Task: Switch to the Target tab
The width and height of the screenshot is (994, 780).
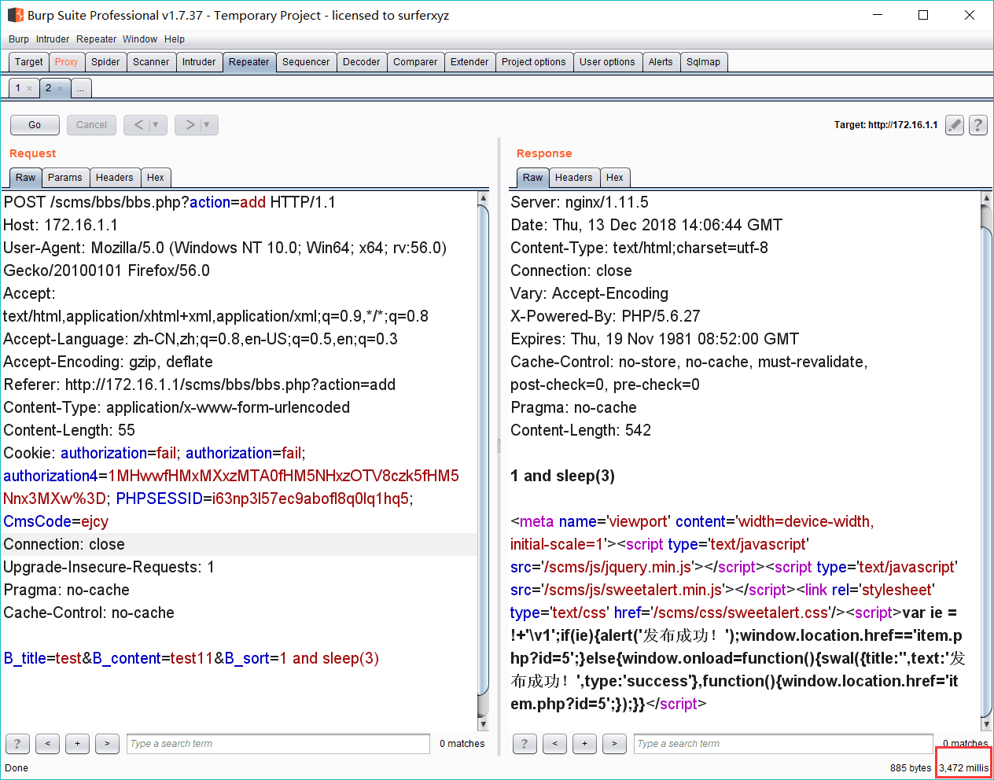Action: 29,62
